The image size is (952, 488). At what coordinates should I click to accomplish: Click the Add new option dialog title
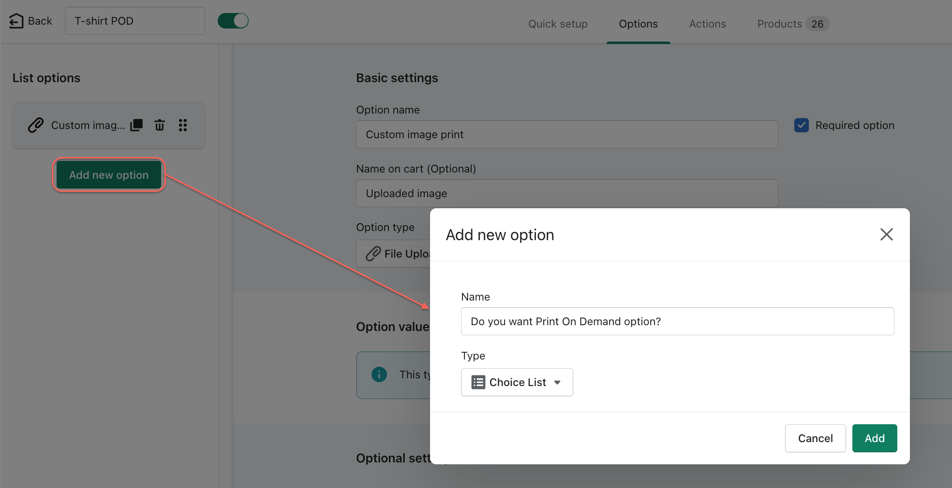click(500, 235)
